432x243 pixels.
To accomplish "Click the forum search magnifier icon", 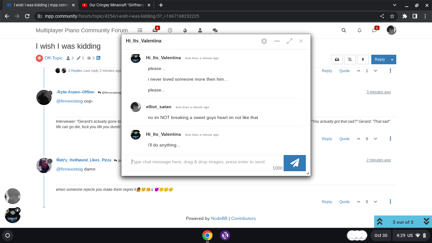I will pyautogui.click(x=344, y=30).
